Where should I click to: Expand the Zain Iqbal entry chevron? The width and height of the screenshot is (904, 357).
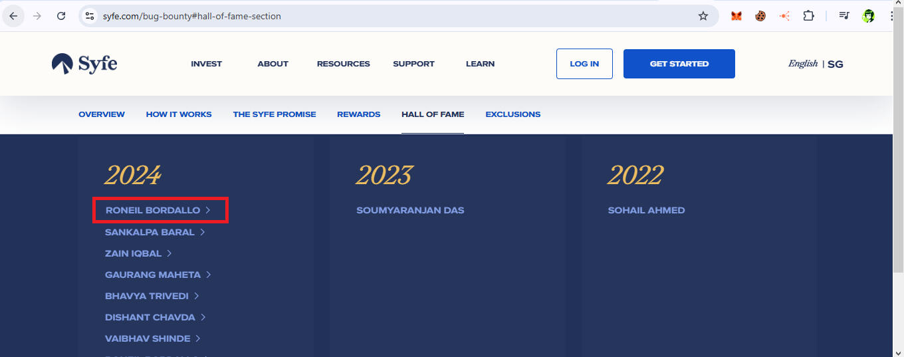(x=169, y=253)
